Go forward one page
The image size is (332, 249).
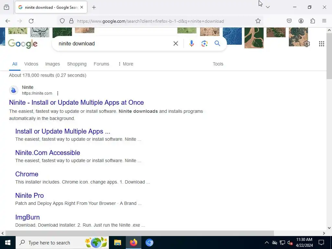coord(19,21)
